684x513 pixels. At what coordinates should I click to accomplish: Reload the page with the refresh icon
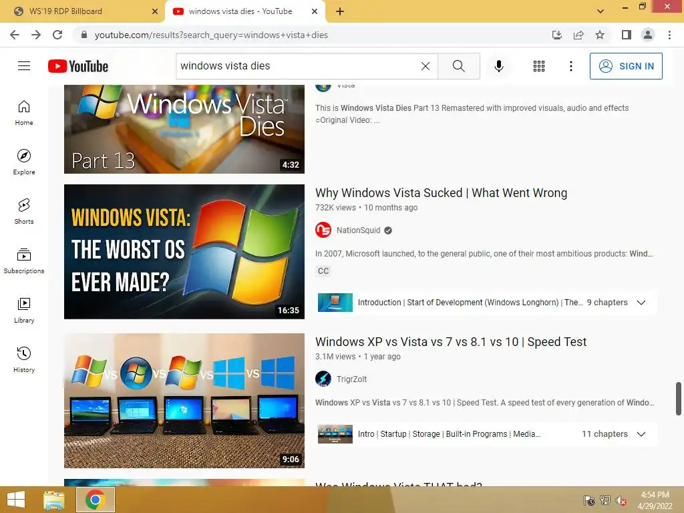(57, 35)
